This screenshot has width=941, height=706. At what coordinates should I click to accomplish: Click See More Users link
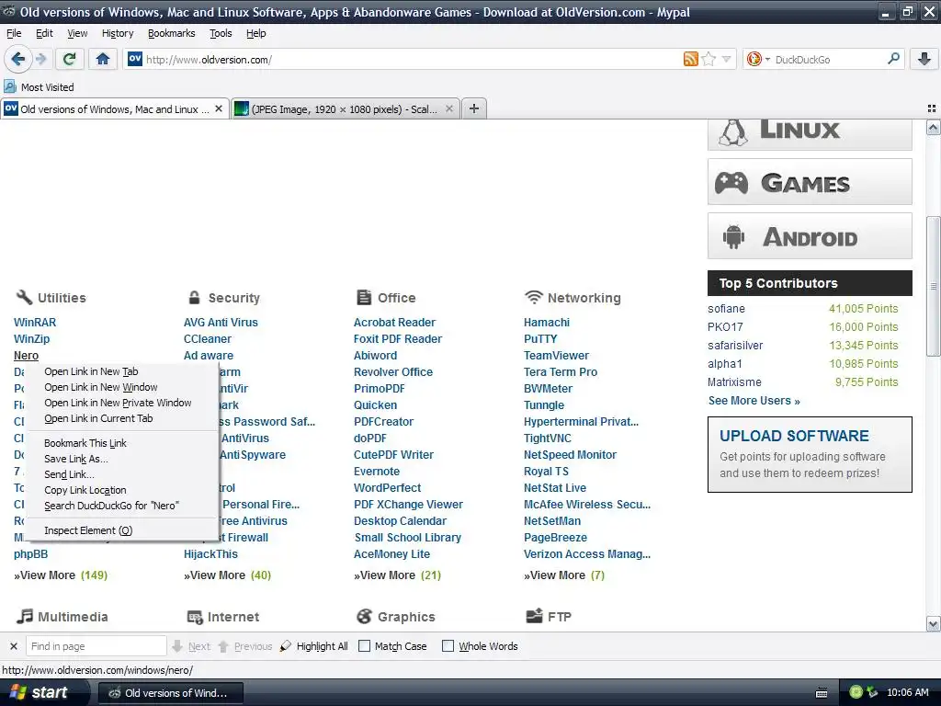click(754, 401)
